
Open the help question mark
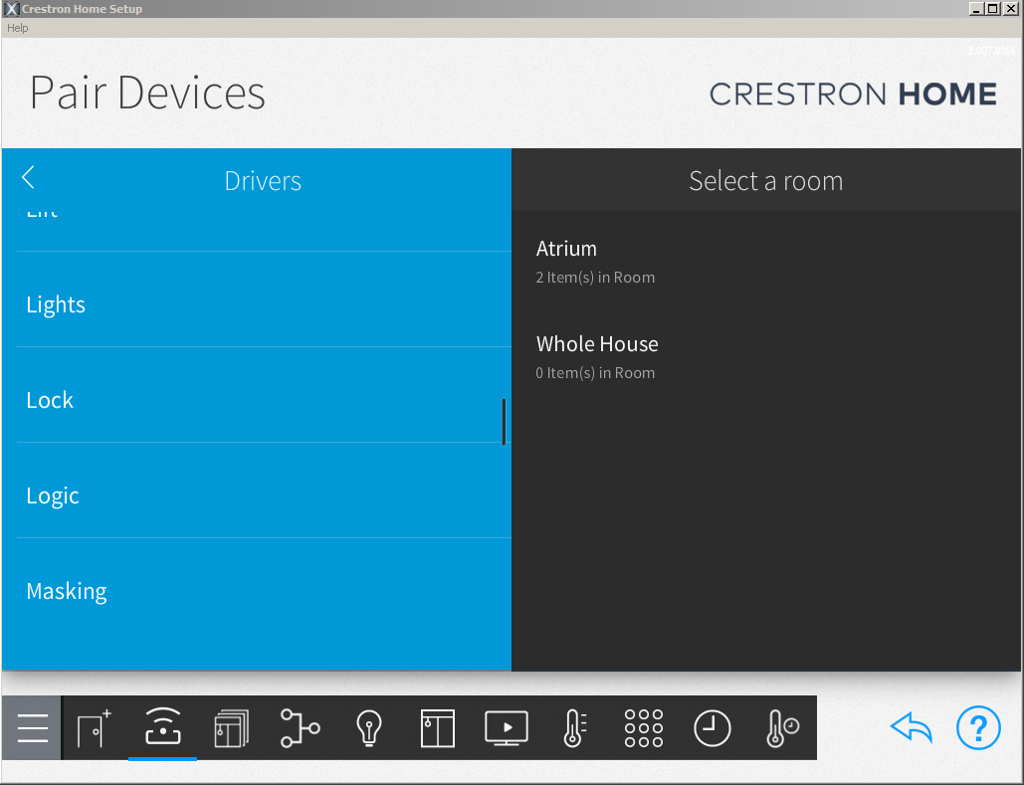click(978, 727)
